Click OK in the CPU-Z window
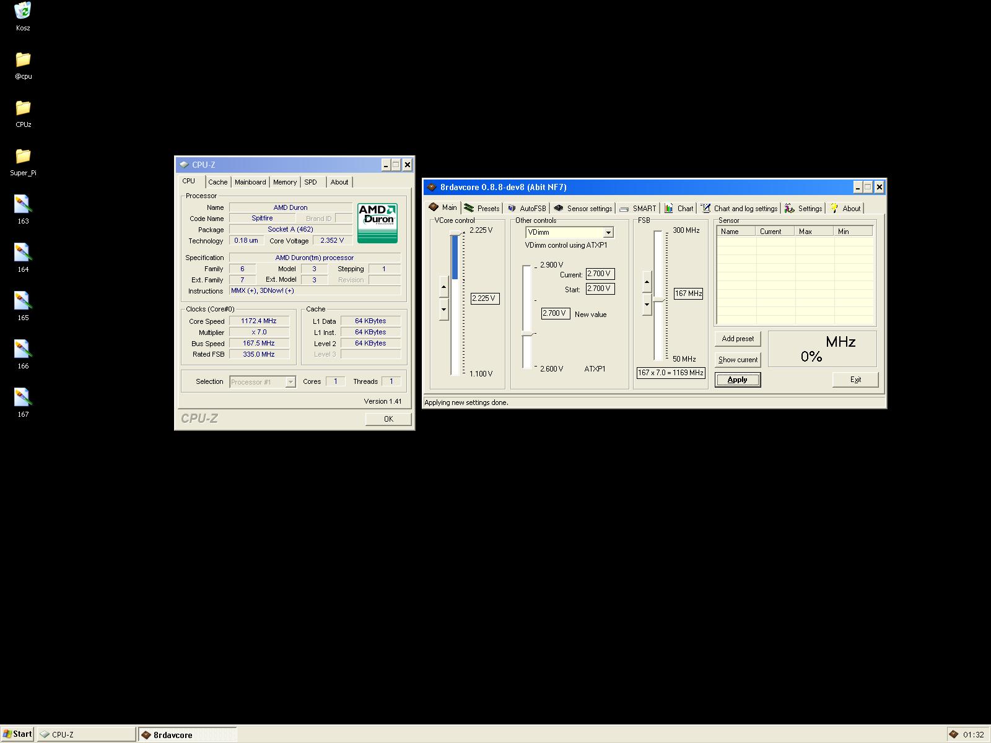The width and height of the screenshot is (991, 743). coord(388,419)
